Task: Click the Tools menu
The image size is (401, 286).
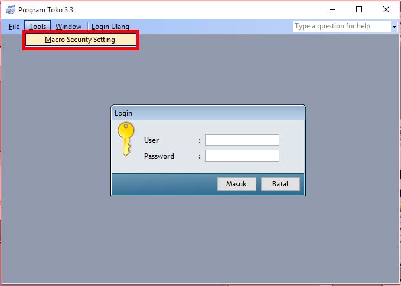Action: 37,27
